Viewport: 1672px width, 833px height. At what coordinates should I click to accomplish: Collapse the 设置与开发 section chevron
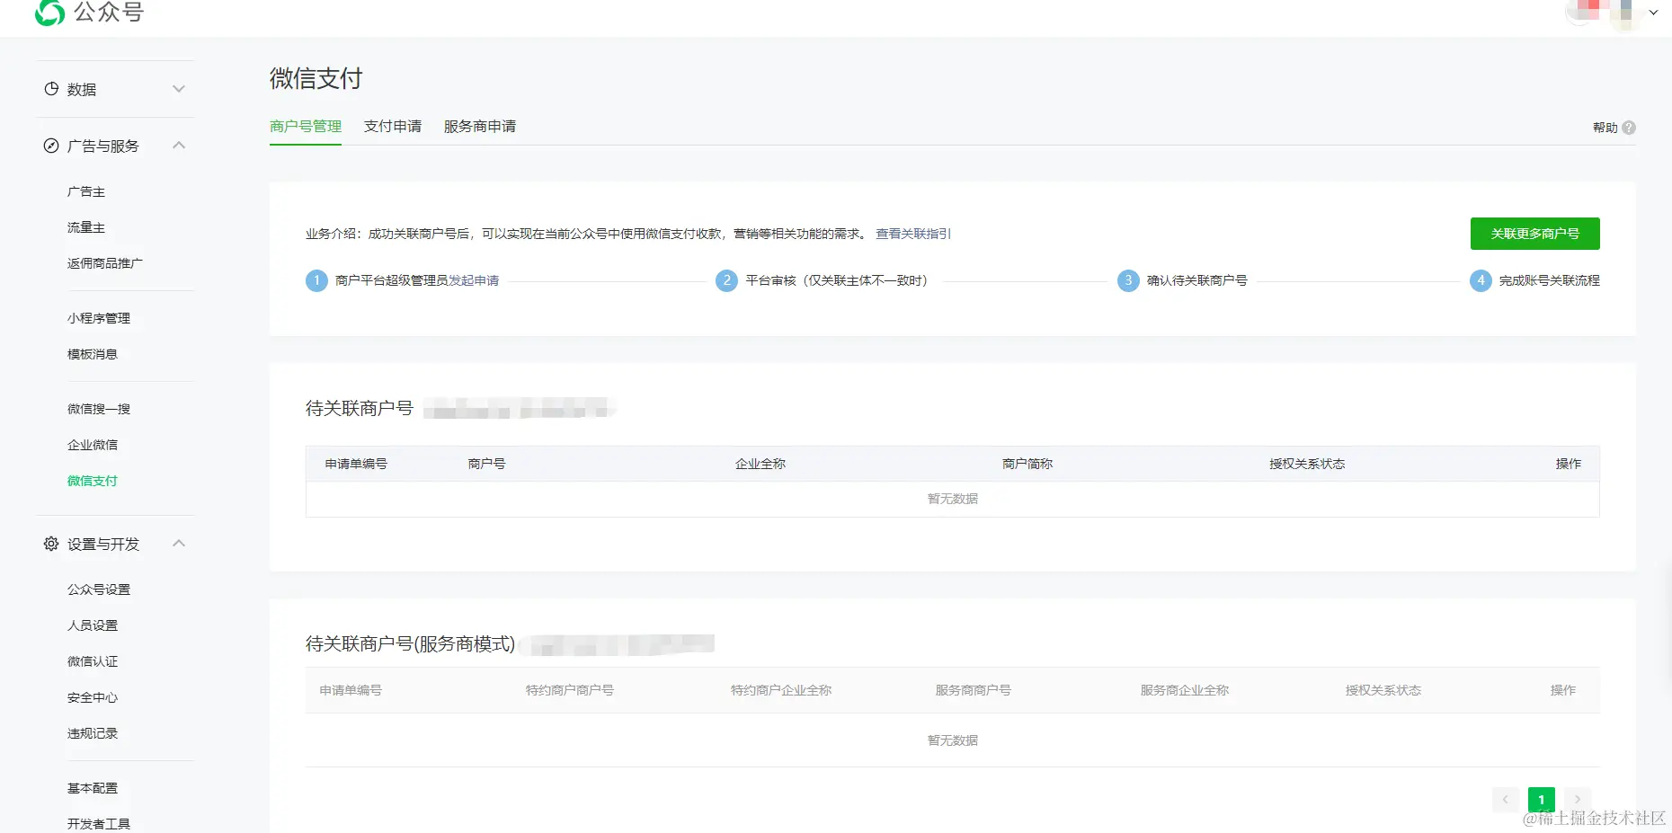point(179,543)
